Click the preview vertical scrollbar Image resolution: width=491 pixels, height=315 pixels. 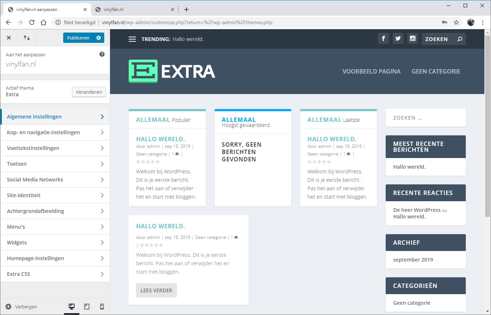[x=488, y=126]
